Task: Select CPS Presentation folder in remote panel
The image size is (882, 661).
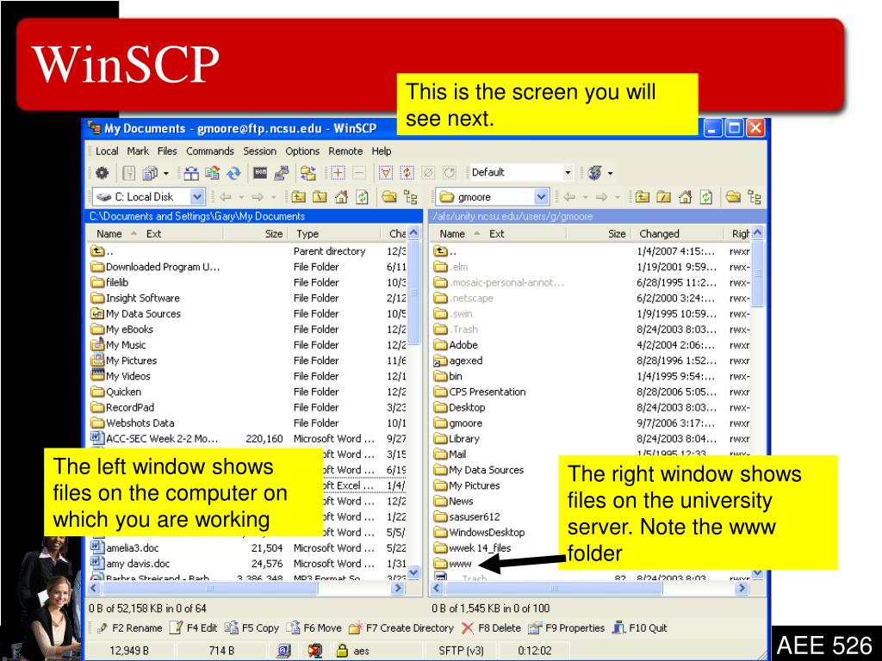Action: pos(481,392)
